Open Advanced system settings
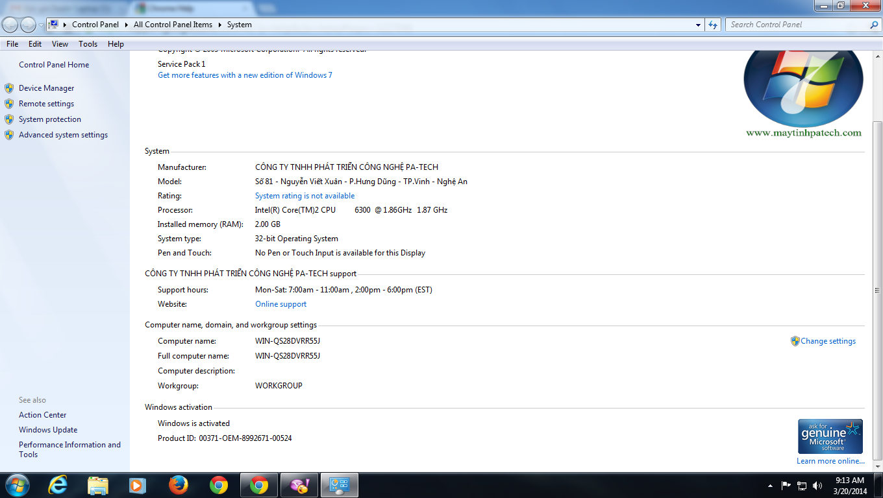 [63, 135]
